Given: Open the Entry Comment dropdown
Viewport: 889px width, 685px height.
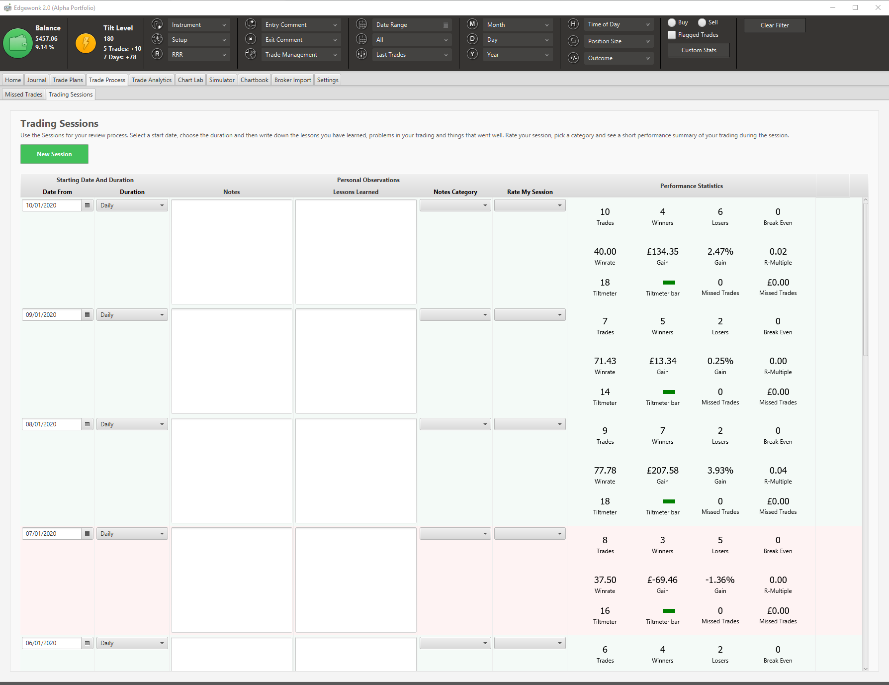Looking at the screenshot, I should coord(301,25).
